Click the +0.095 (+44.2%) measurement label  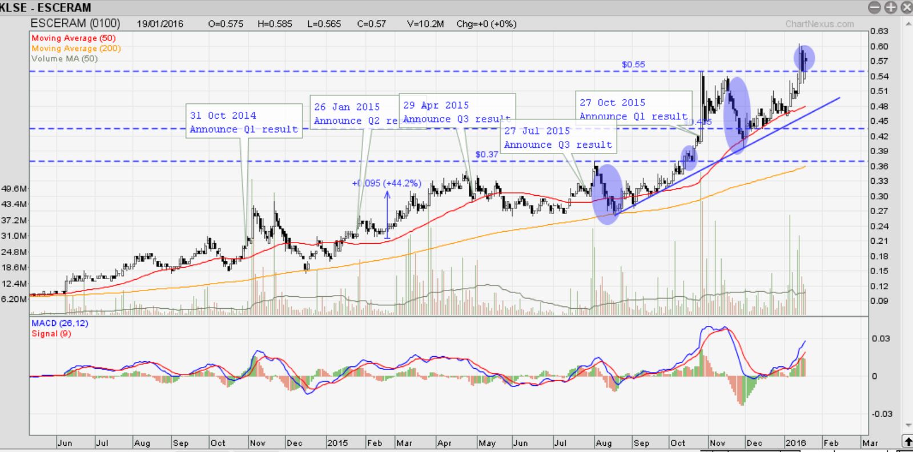[387, 183]
